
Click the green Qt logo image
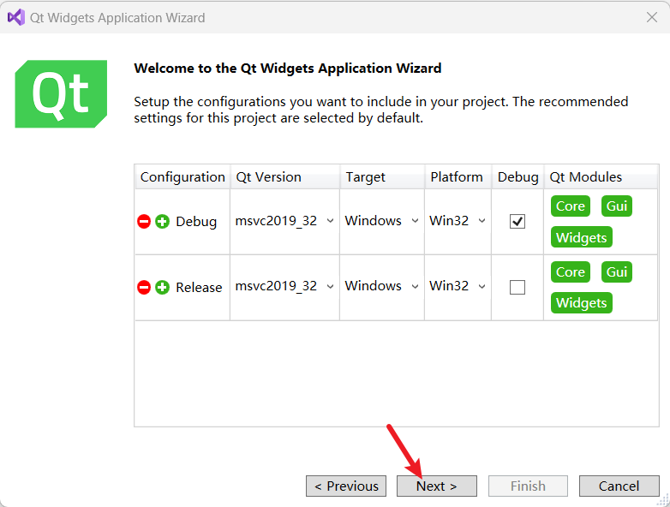click(61, 94)
